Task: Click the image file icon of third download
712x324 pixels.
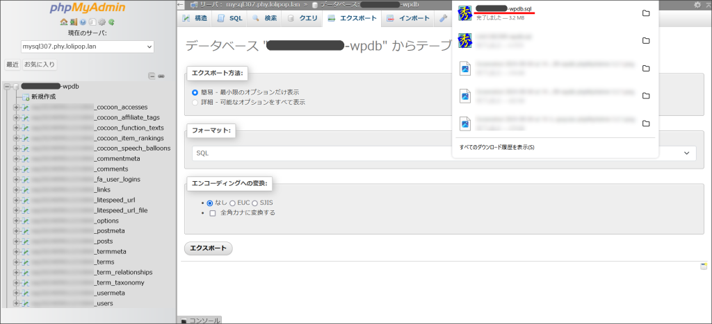Action: point(465,69)
